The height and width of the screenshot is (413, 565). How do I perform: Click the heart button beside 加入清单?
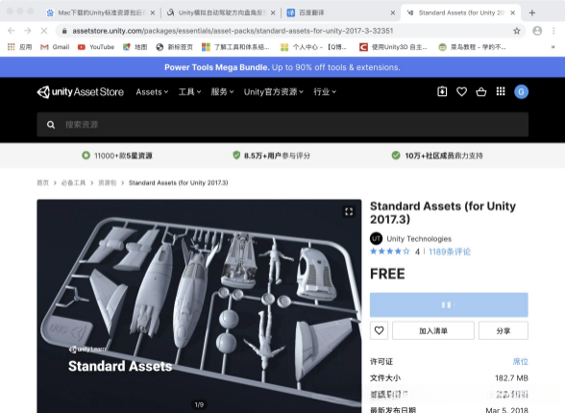(x=379, y=330)
